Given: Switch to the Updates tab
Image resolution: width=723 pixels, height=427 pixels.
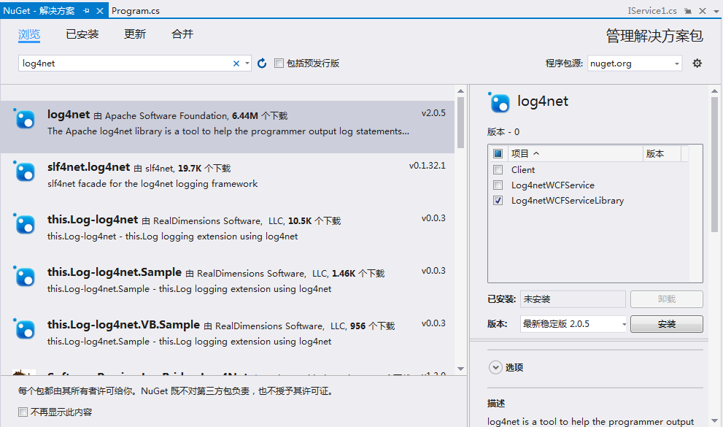Looking at the screenshot, I should coord(135,34).
